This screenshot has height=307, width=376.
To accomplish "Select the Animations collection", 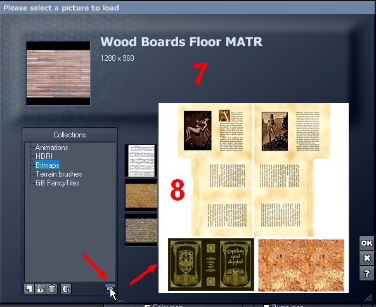I will pyautogui.click(x=51, y=147).
